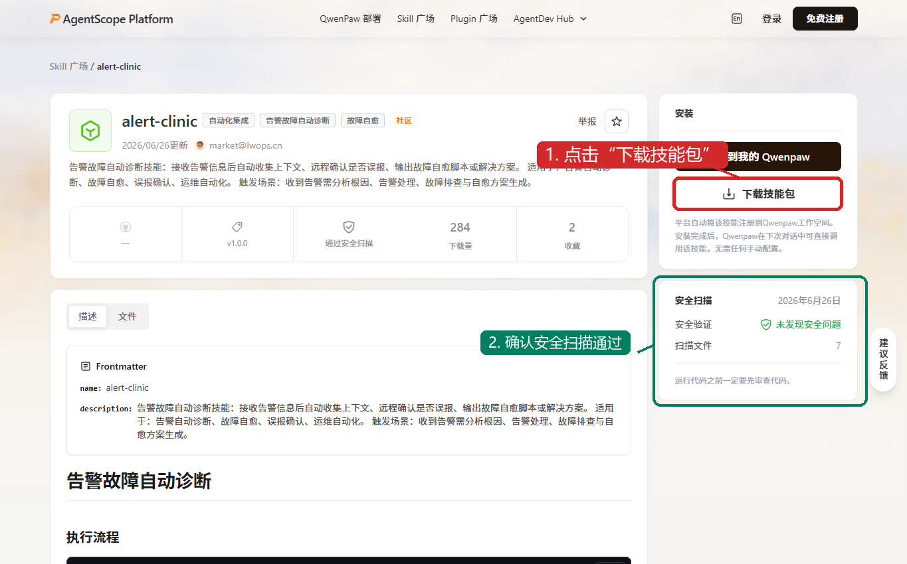The height and width of the screenshot is (564, 907).
Task: Click the Frontmatter document icon
Action: (86, 366)
